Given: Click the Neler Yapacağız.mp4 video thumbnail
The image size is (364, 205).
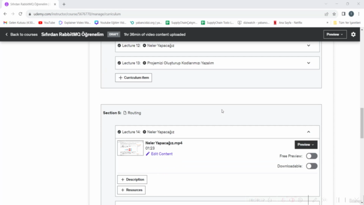Looking at the screenshot, I should click(x=130, y=148).
